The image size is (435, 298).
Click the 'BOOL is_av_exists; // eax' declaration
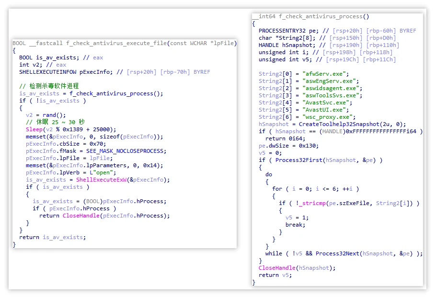[x=61, y=57]
